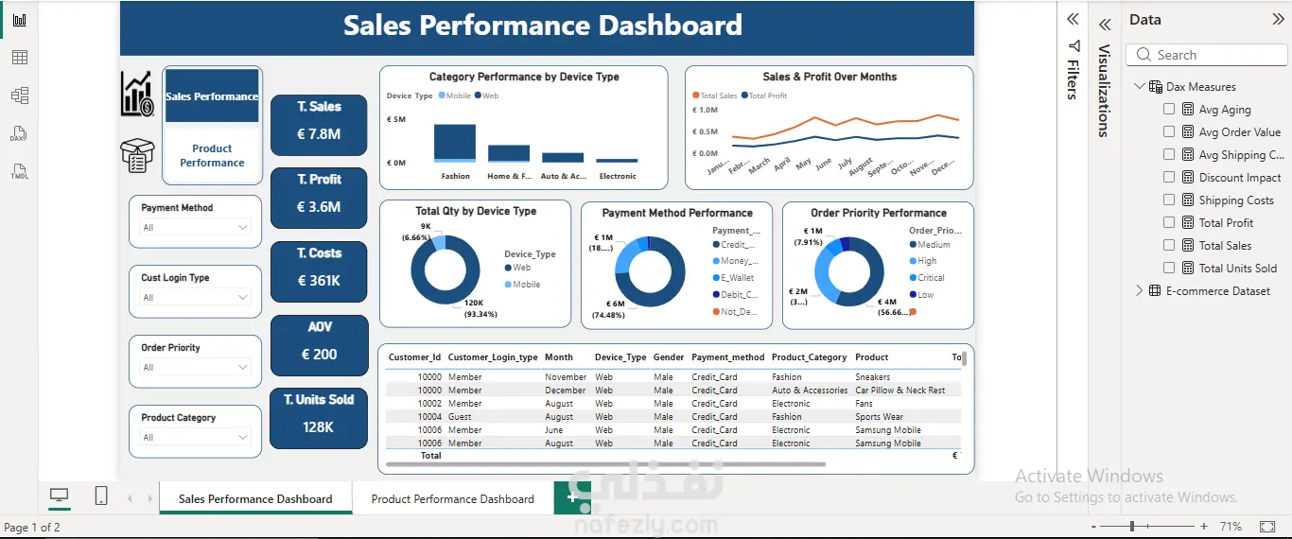Go to next page tab arrow
Image resolution: width=1292 pixels, height=539 pixels.
(x=148, y=498)
